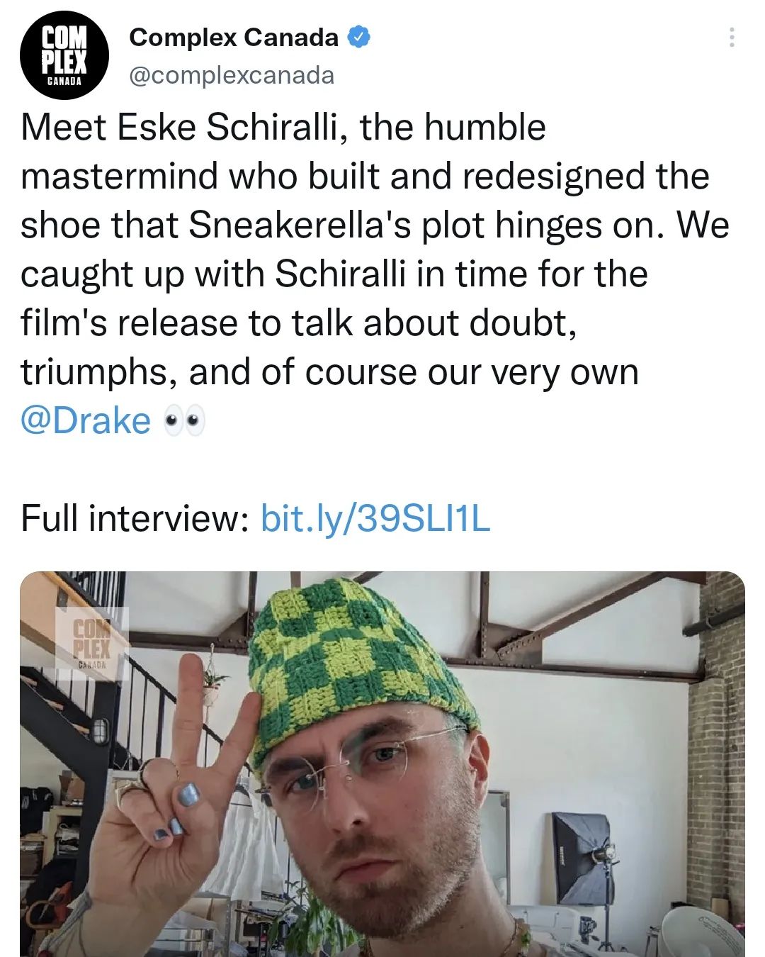Open the @Drake mention
The width and height of the screenshot is (765, 957).
click(x=86, y=420)
